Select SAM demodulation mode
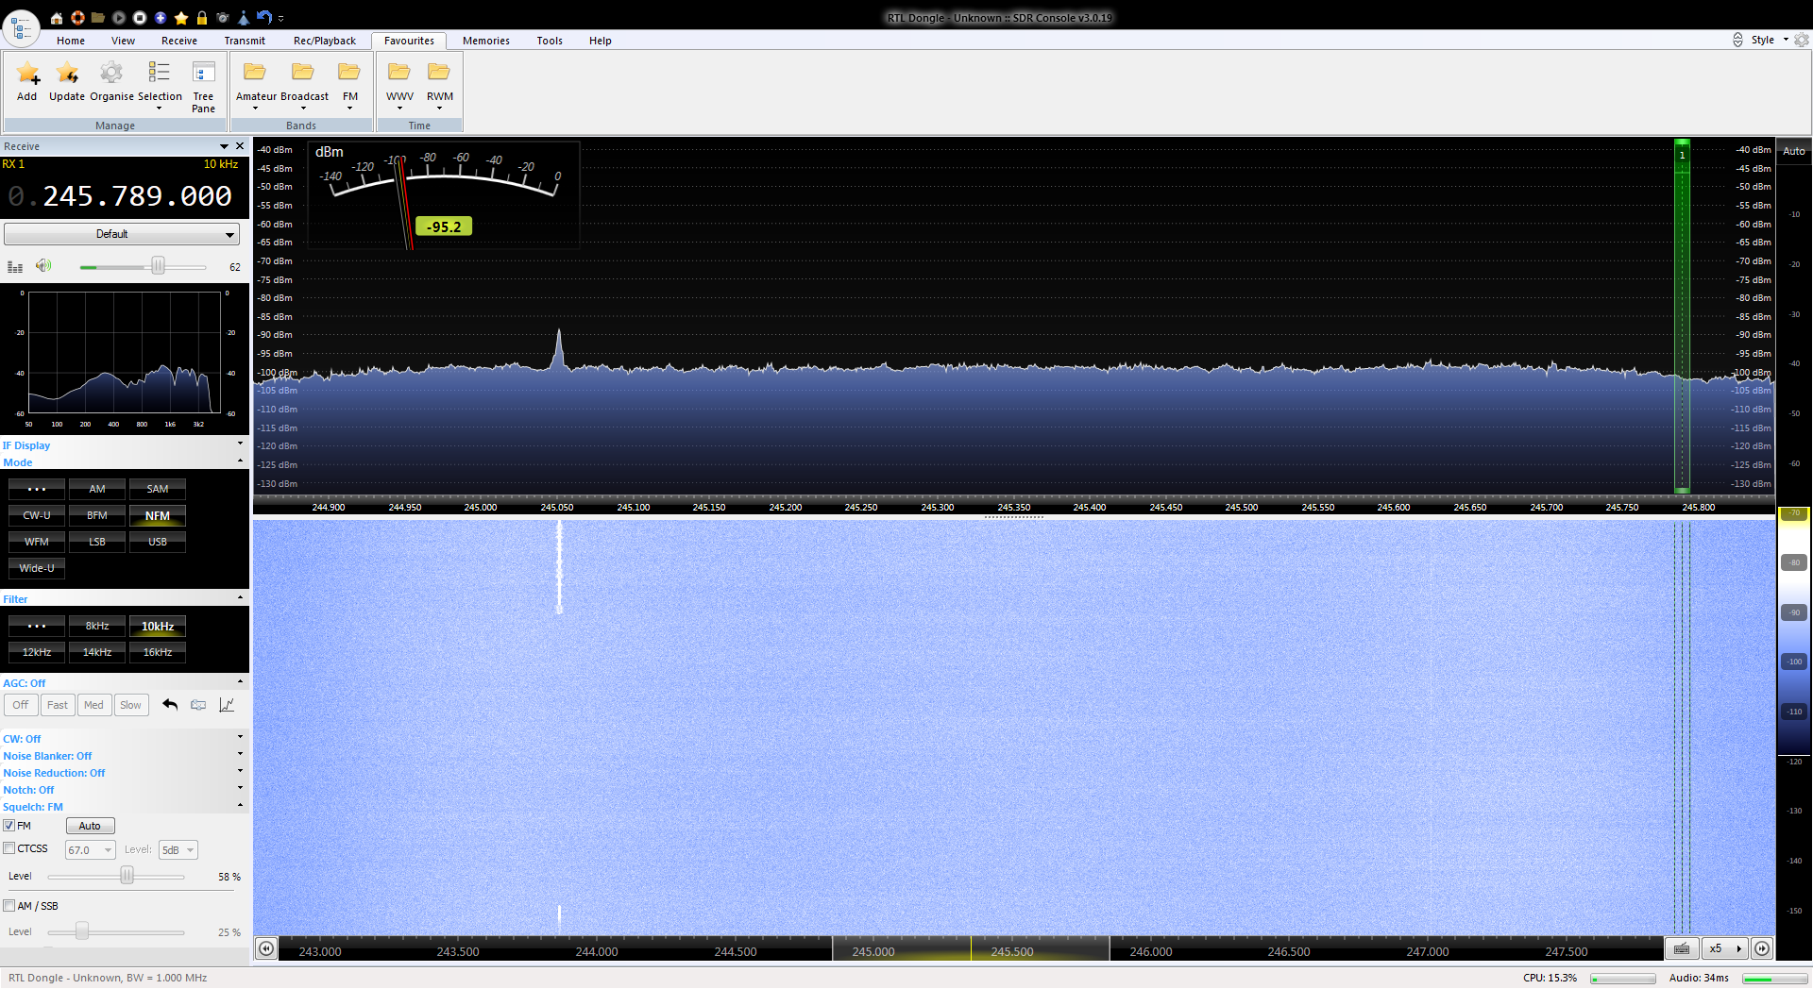This screenshot has height=989, width=1813. [158, 489]
